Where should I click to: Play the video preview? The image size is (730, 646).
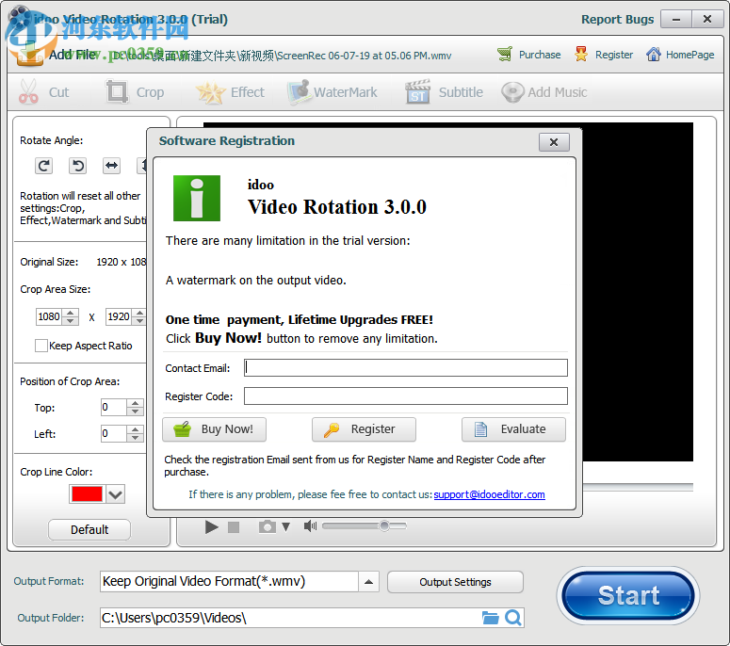click(212, 526)
